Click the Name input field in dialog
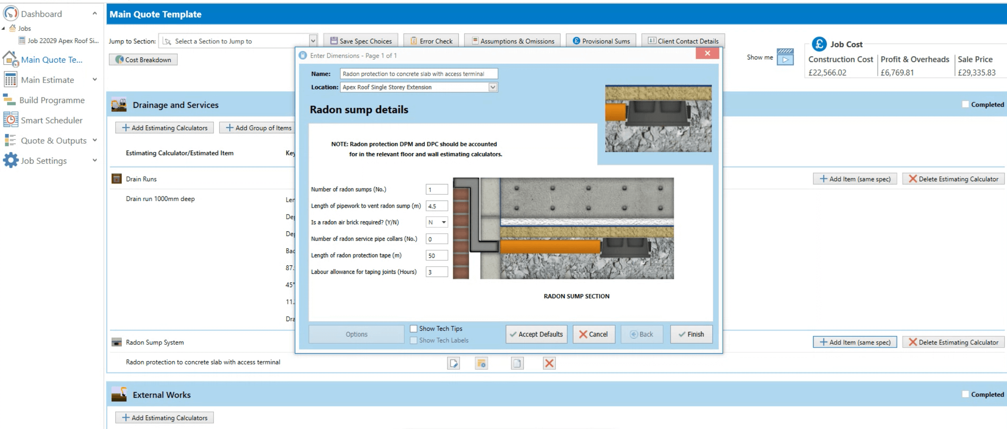1007x429 pixels. (419, 74)
